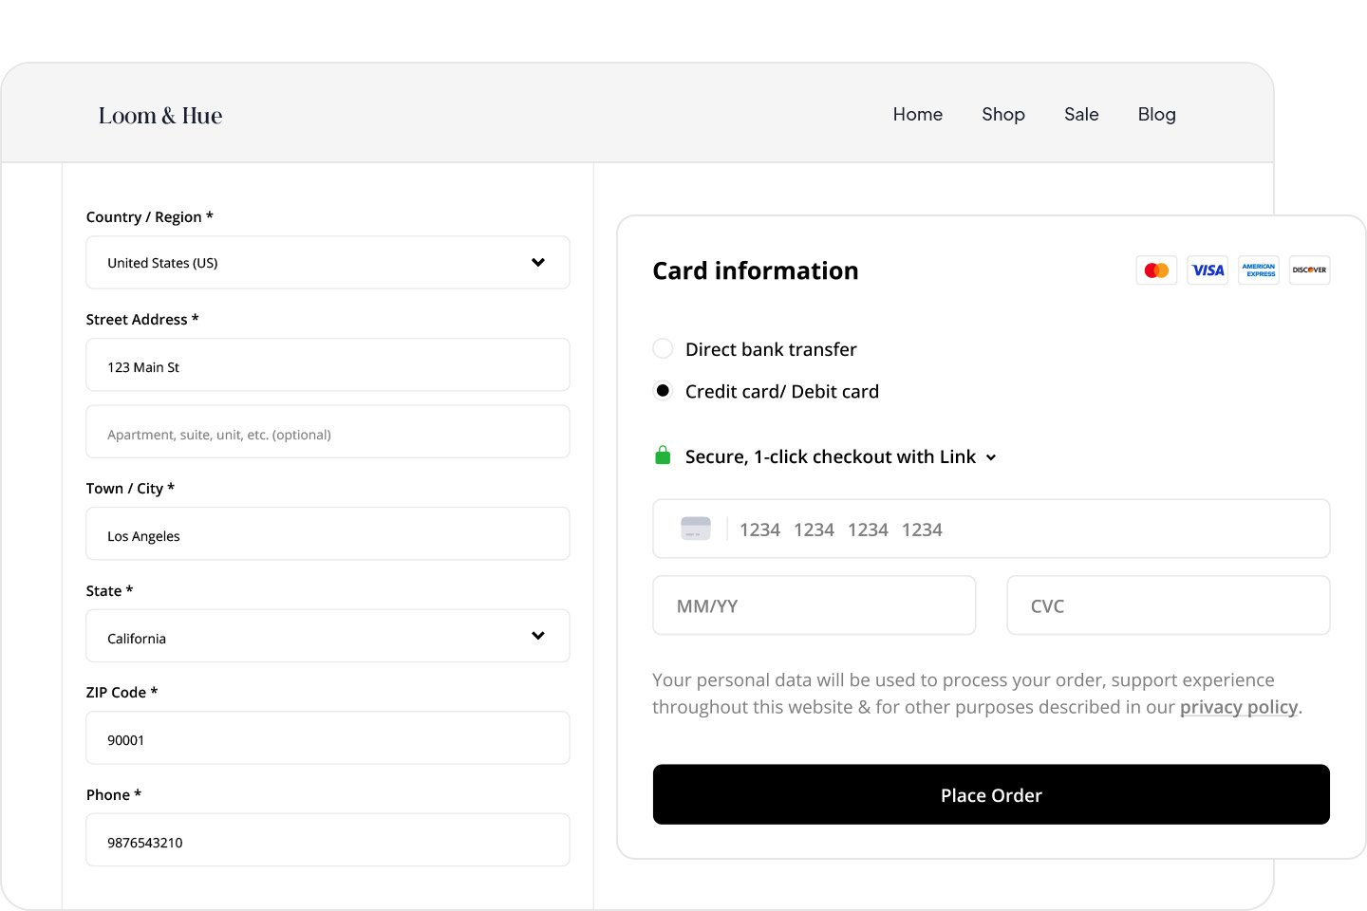Go to the Home menu item
Viewport: 1367px width, 911px height.
click(917, 114)
